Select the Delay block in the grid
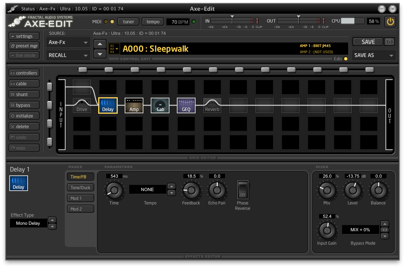 (108, 106)
